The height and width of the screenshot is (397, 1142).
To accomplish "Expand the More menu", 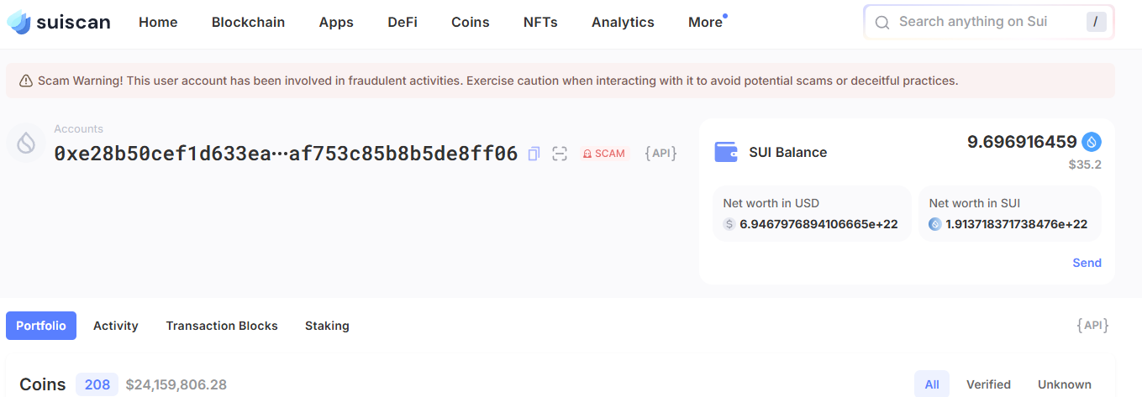I will (x=708, y=23).
